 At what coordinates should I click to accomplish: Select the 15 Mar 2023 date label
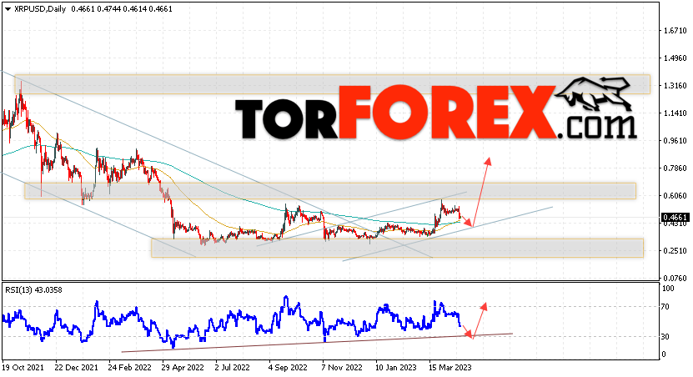[450, 367]
